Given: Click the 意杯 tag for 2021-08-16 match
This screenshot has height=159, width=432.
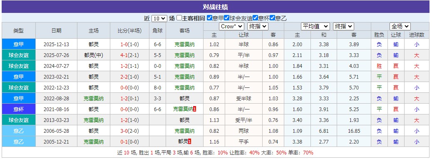Looking at the screenshot, I should coord(19,109).
